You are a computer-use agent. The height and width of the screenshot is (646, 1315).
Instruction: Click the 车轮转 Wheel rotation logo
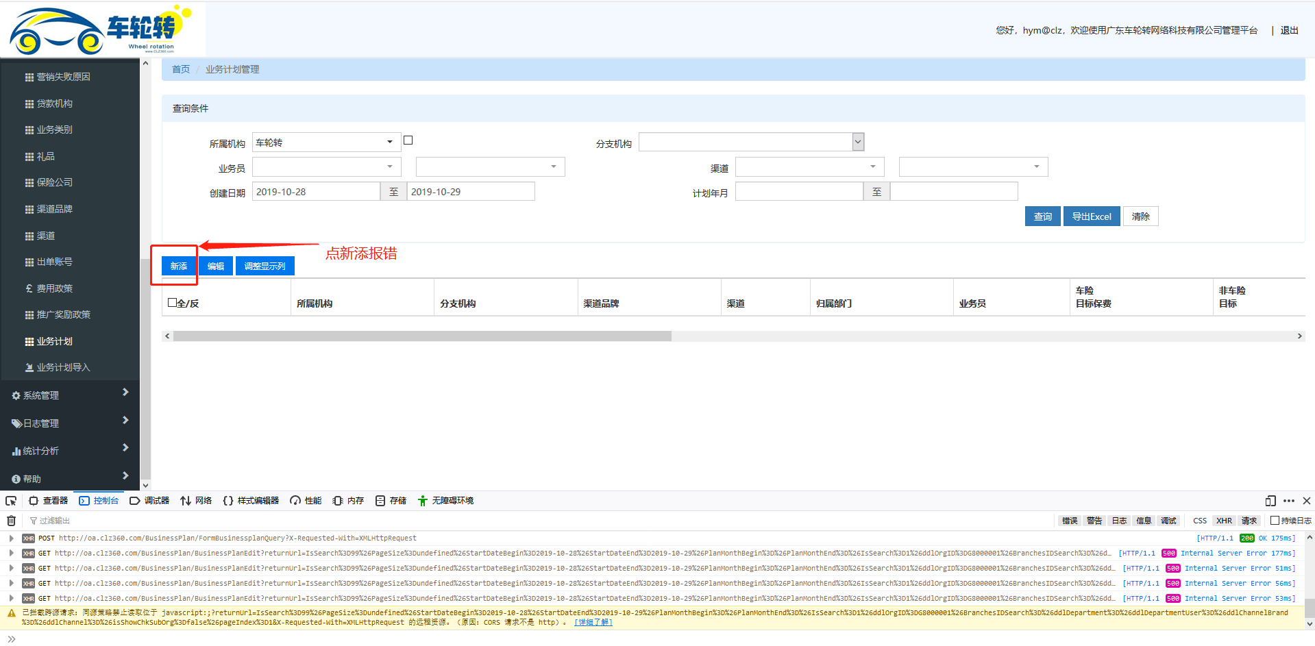pyautogui.click(x=101, y=30)
